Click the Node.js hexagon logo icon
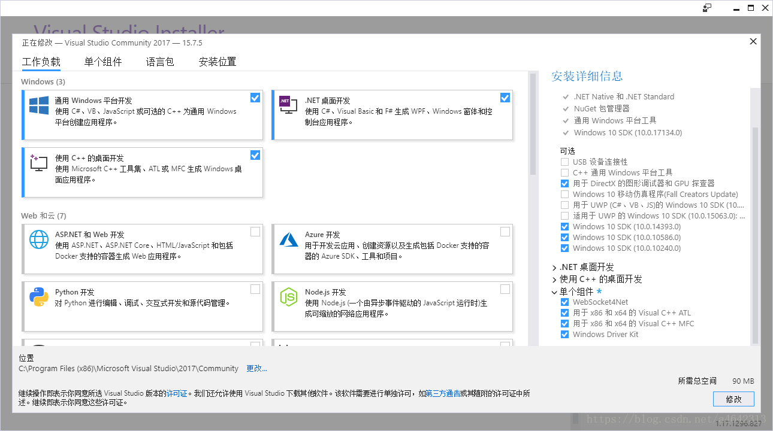The height and width of the screenshot is (431, 773). tap(289, 296)
